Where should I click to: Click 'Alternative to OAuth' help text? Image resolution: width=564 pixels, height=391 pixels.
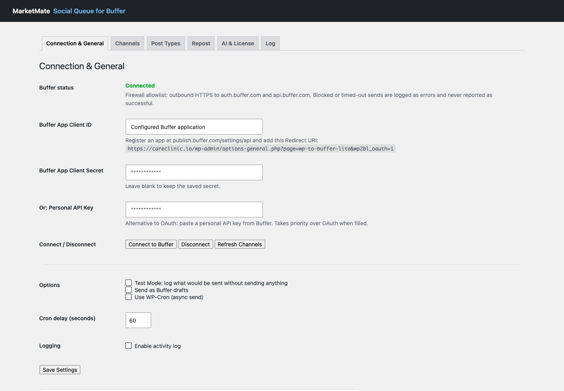click(x=247, y=223)
